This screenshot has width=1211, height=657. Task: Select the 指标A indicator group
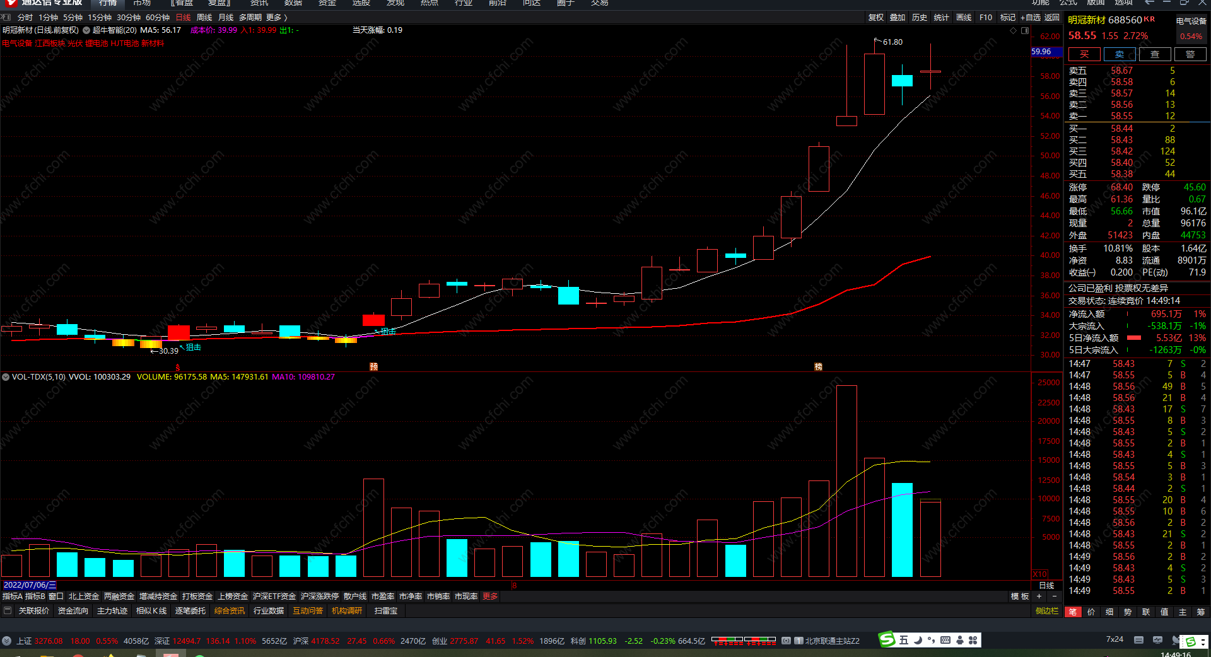point(12,596)
